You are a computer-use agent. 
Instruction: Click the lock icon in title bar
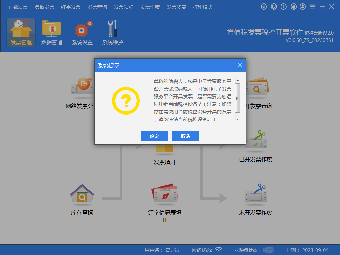pyautogui.click(x=293, y=6)
